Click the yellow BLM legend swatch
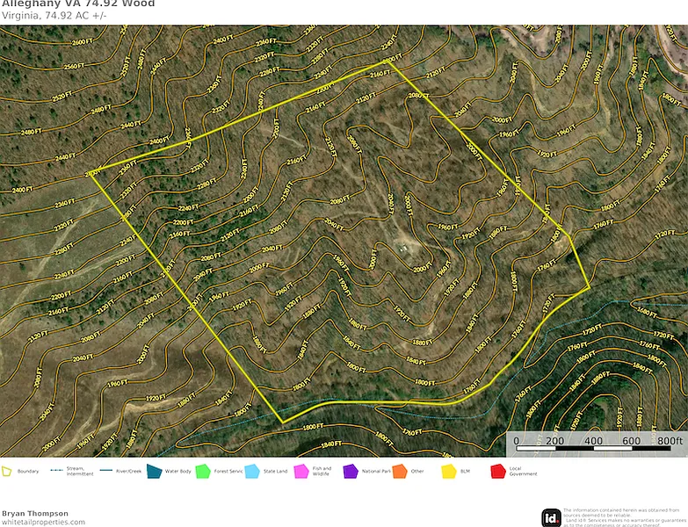The height and width of the screenshot is (527, 688). pyautogui.click(x=449, y=472)
